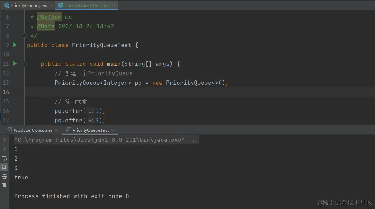Click the 'Process finished with exit code 0' text
This screenshot has height=209, width=375.
(71, 196)
